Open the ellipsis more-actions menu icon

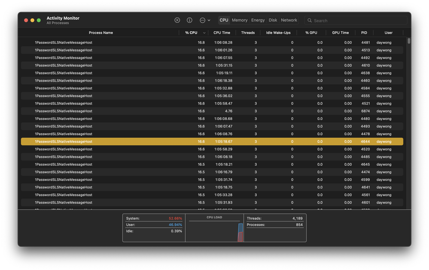(203, 20)
